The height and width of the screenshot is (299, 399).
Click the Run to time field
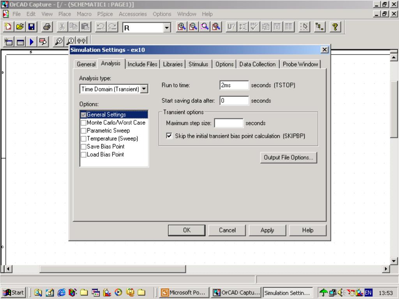(x=234, y=85)
